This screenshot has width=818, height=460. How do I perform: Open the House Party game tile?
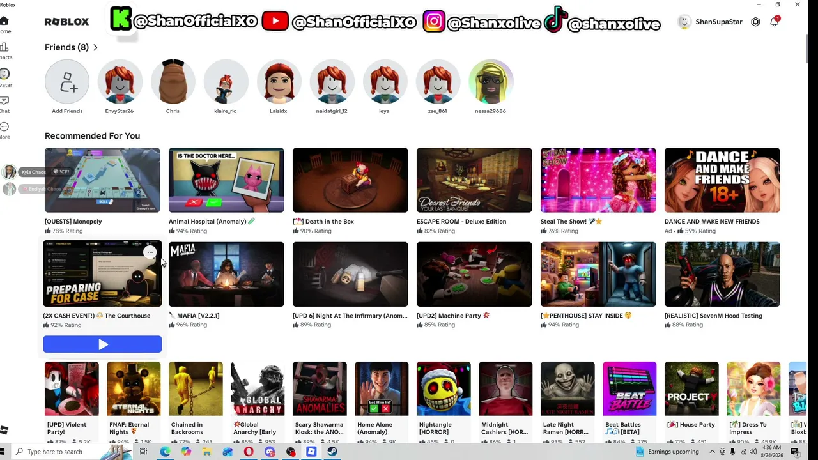(691, 388)
